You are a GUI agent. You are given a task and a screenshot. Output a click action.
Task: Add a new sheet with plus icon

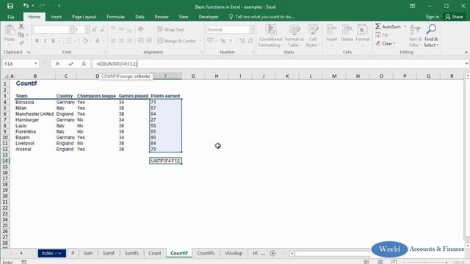(272, 253)
